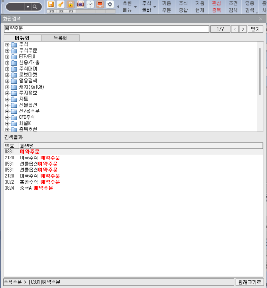The image size is (267, 288).
Task: Click the orange monitor screen icon
Action: point(100,4)
